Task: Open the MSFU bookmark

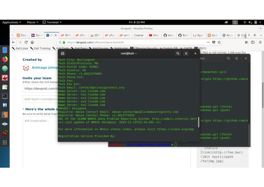Action: click(200, 48)
